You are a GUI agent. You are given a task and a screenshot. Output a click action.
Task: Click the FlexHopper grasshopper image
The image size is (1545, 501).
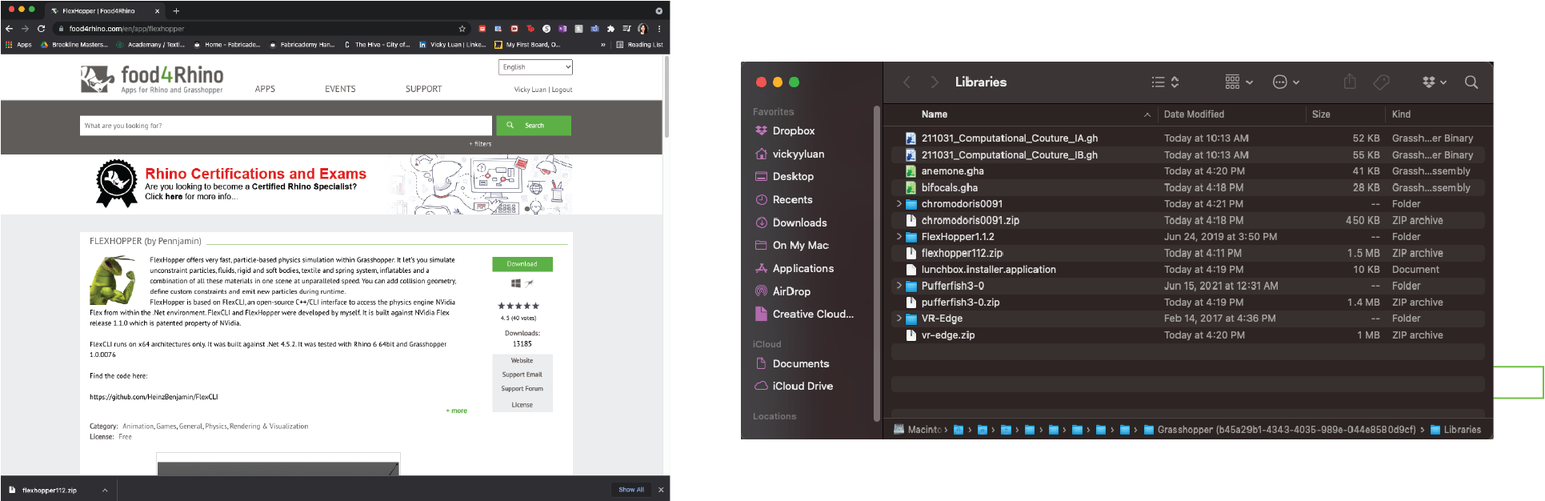[112, 280]
